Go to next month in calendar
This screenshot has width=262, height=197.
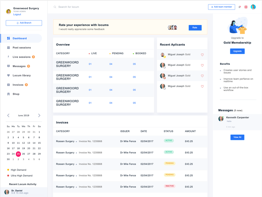coord(39,116)
